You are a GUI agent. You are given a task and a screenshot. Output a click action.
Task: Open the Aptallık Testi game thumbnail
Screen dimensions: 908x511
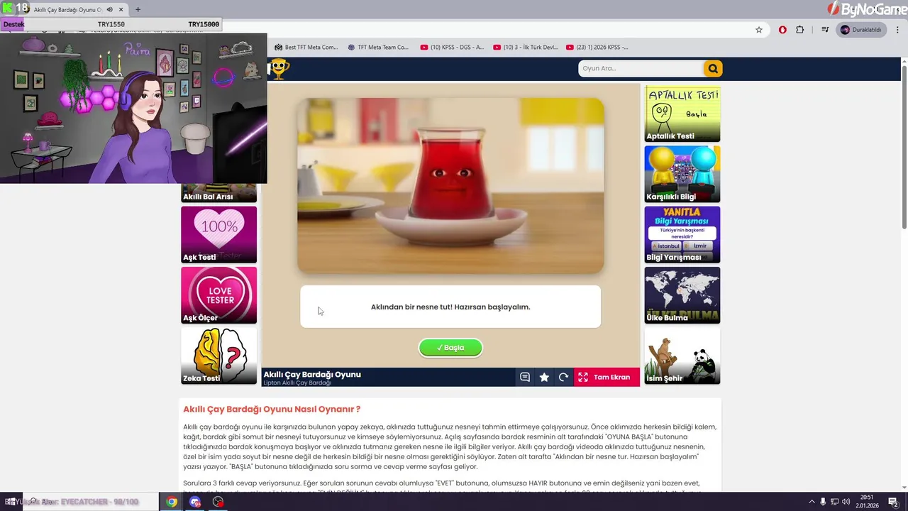click(x=682, y=114)
